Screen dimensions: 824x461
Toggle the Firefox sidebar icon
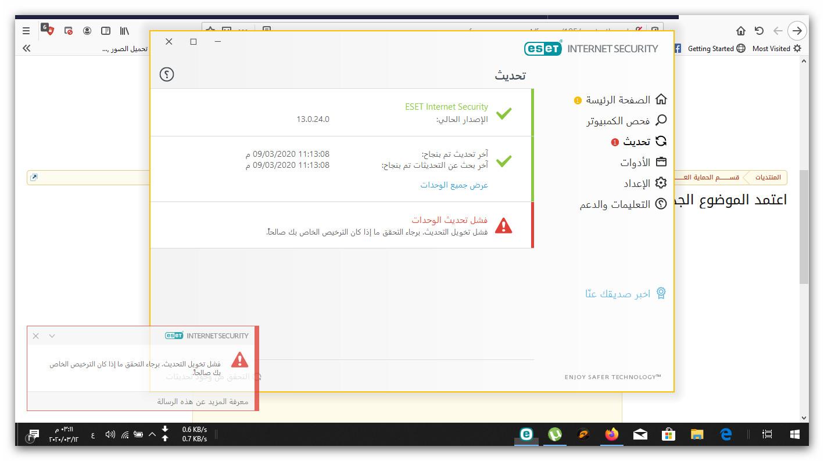(106, 31)
